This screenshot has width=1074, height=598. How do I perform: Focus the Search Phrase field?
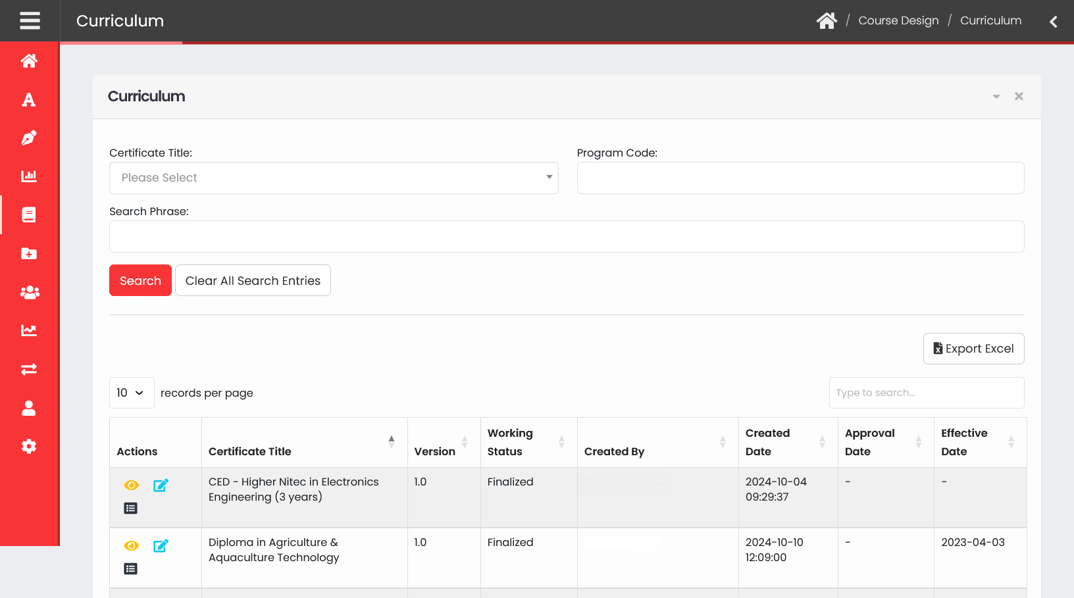567,236
